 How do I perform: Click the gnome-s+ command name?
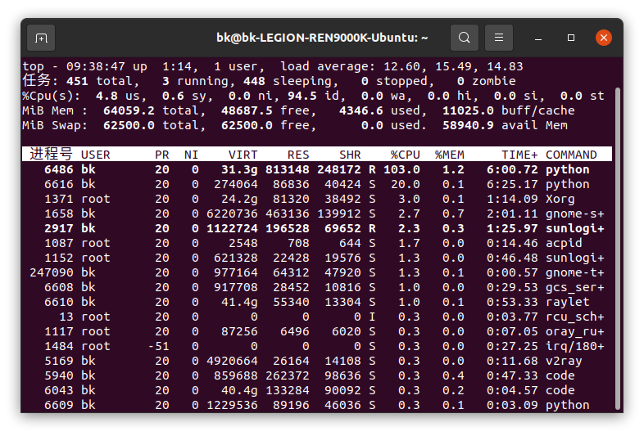point(574,214)
